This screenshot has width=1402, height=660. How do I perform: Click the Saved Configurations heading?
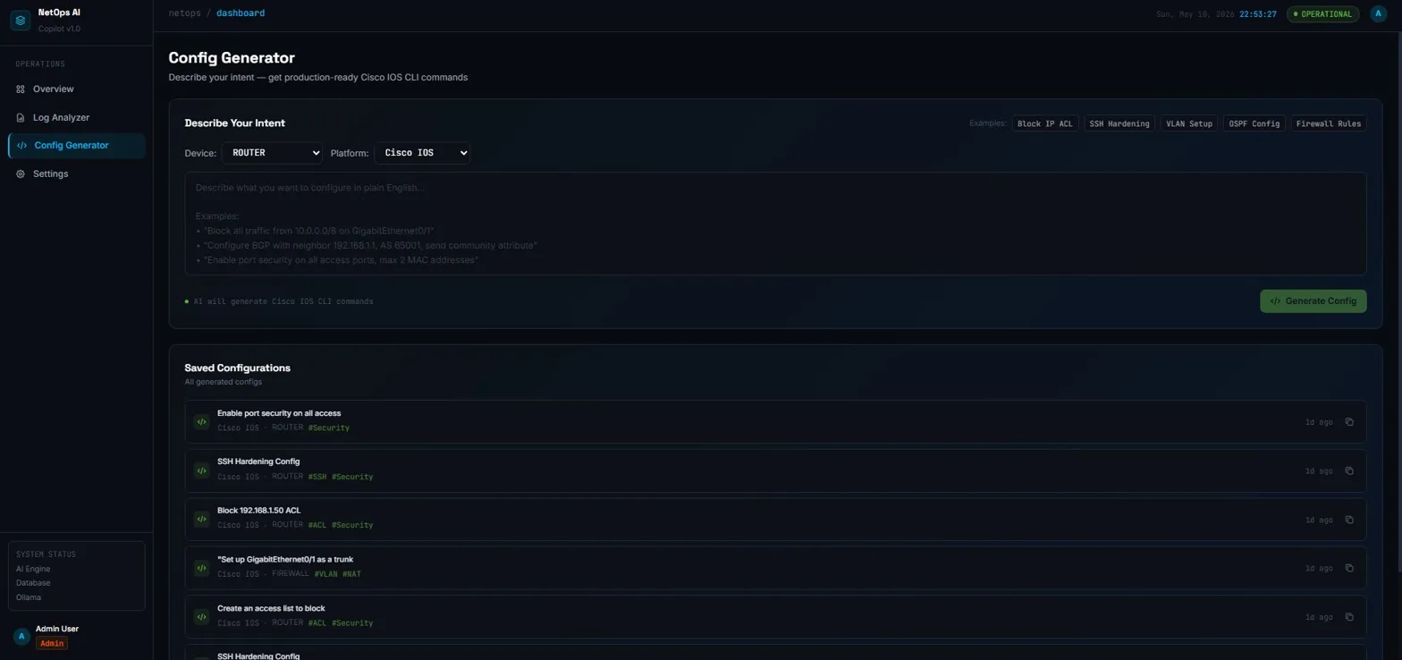pyautogui.click(x=238, y=368)
